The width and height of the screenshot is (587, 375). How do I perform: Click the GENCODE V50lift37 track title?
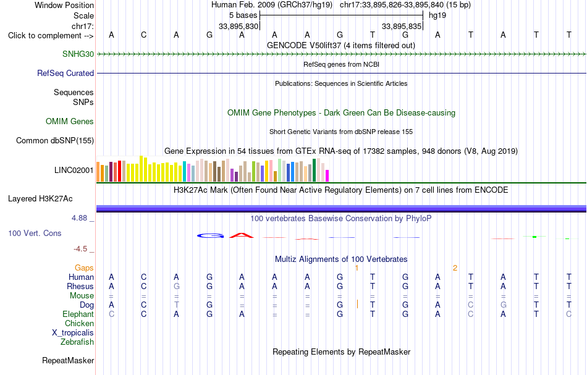click(340, 45)
